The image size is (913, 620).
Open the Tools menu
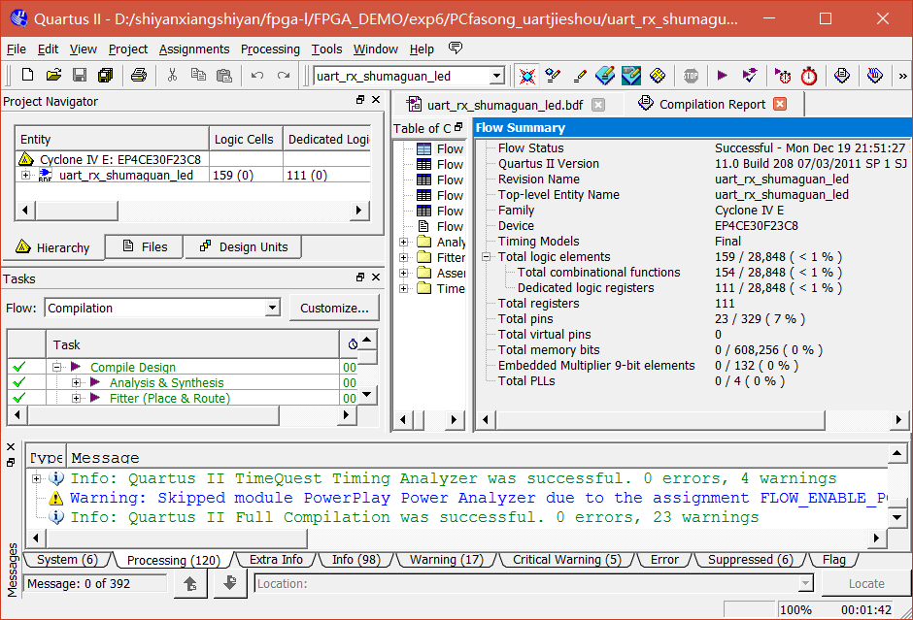tap(326, 49)
